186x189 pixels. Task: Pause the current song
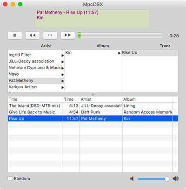[50, 35]
